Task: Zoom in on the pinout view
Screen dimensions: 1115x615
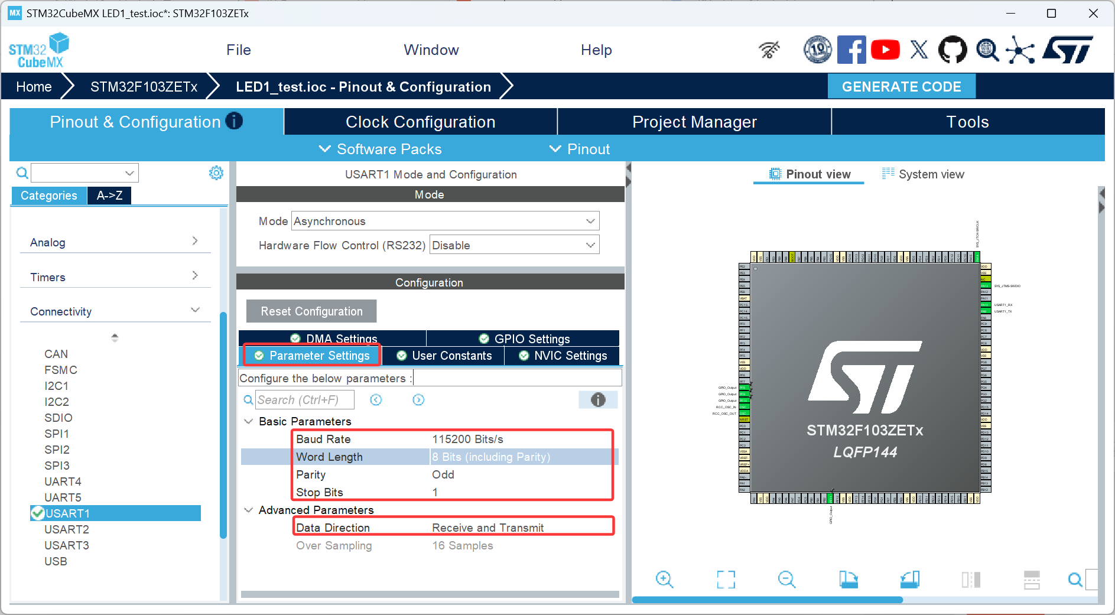Action: [x=664, y=580]
